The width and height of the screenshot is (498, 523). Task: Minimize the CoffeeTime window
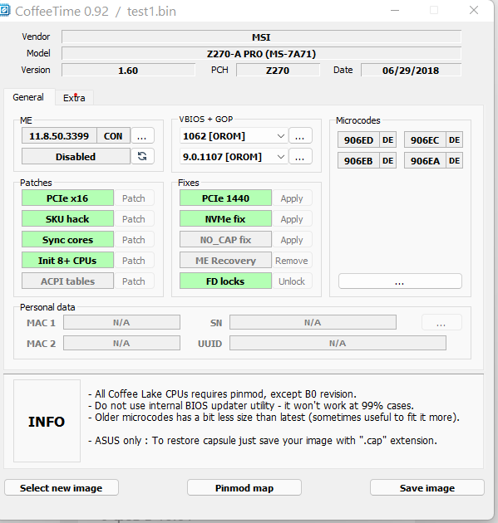(x=395, y=10)
